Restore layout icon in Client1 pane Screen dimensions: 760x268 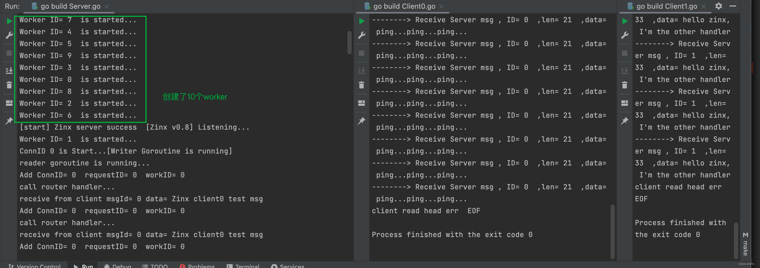pyautogui.click(x=625, y=103)
